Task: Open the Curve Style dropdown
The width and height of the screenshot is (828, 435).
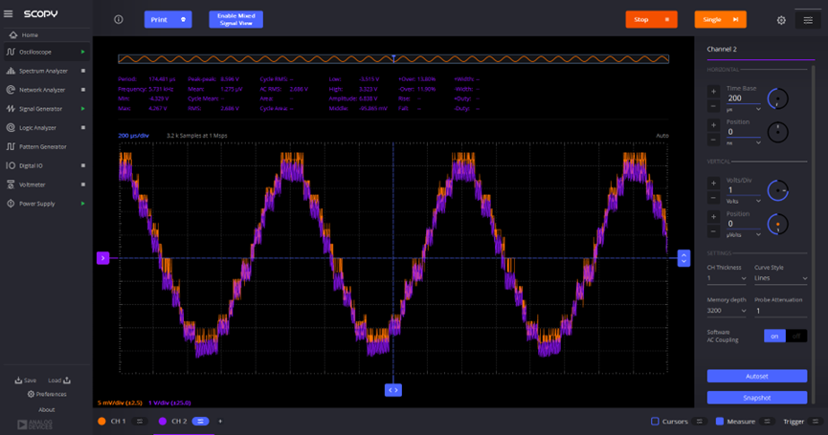Action: click(780, 278)
